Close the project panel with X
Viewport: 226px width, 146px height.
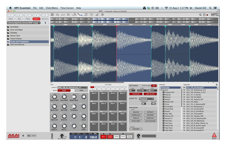coord(216,85)
